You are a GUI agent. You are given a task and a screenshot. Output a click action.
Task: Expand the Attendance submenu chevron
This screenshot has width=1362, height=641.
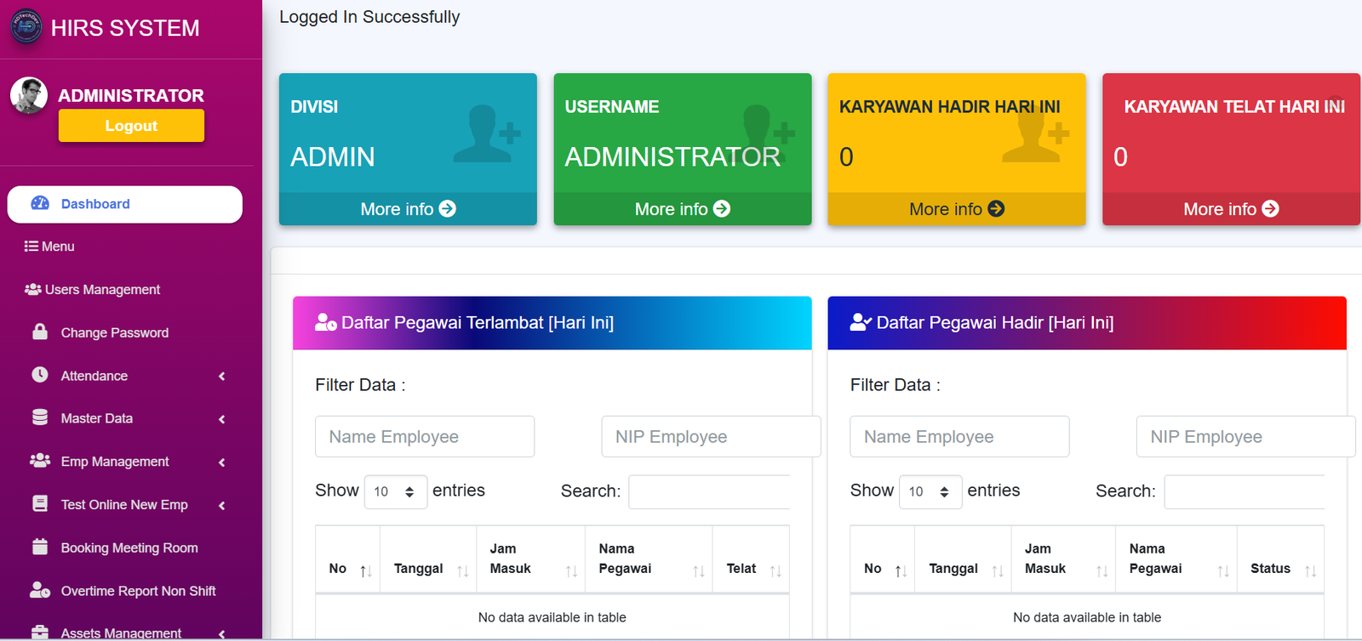(222, 376)
